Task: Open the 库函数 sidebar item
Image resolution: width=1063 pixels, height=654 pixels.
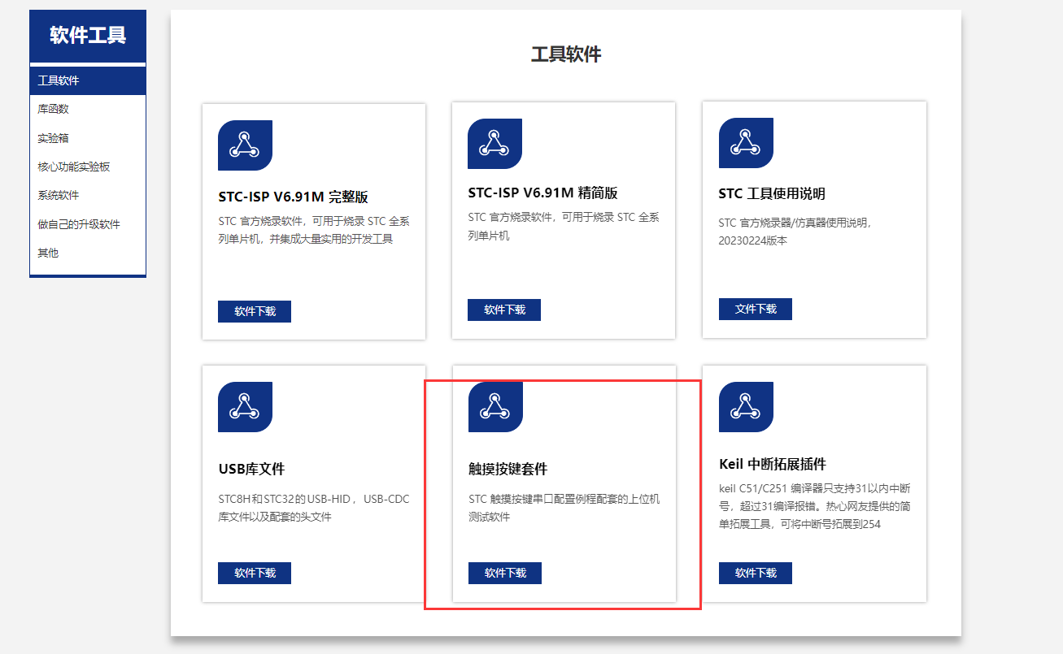Action: tap(88, 109)
